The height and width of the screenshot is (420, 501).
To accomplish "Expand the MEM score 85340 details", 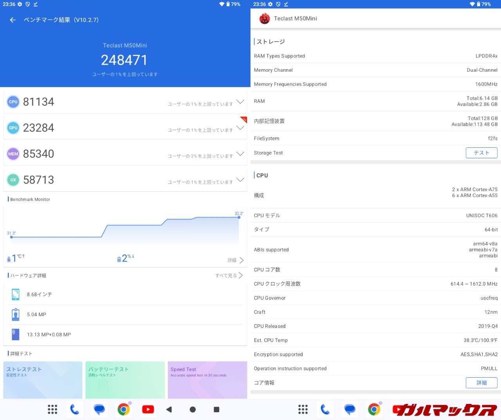I will (x=240, y=154).
